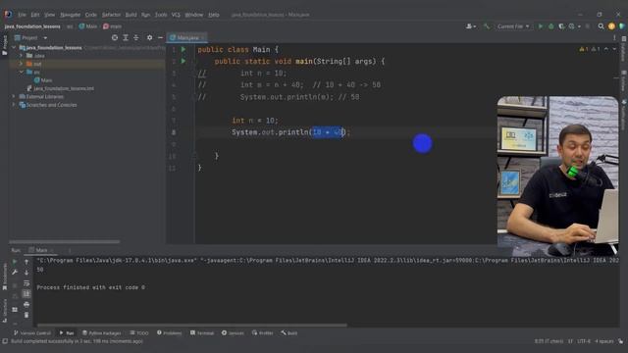
Task: Open Search Everywhere magnifier icon
Action: (601, 26)
